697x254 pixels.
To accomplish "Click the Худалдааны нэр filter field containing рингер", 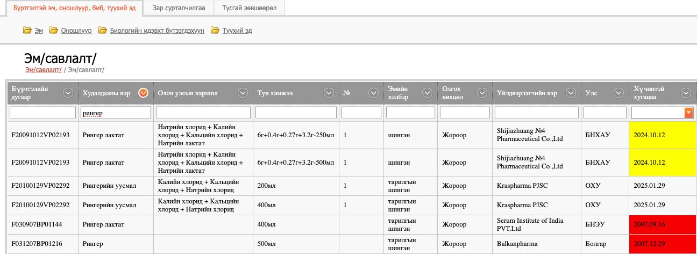I will click(115, 112).
